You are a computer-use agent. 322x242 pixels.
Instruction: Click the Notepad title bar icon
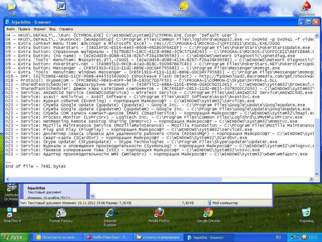pyautogui.click(x=8, y=22)
